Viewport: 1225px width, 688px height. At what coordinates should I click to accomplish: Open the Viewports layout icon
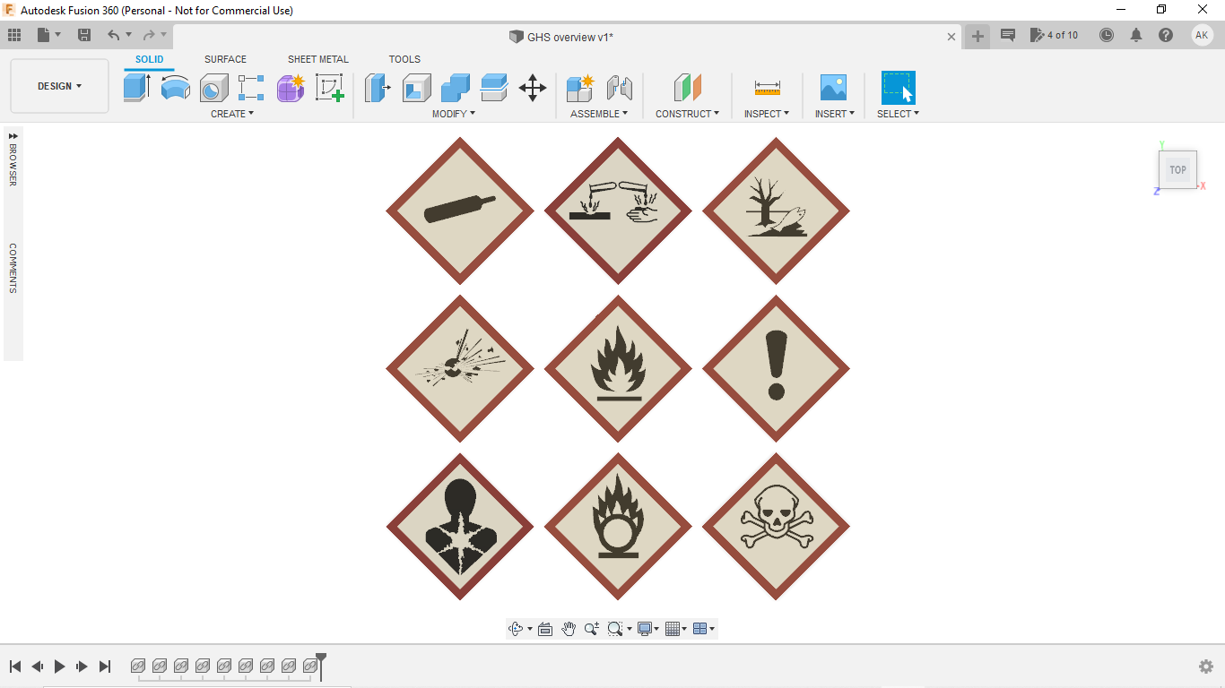701,629
